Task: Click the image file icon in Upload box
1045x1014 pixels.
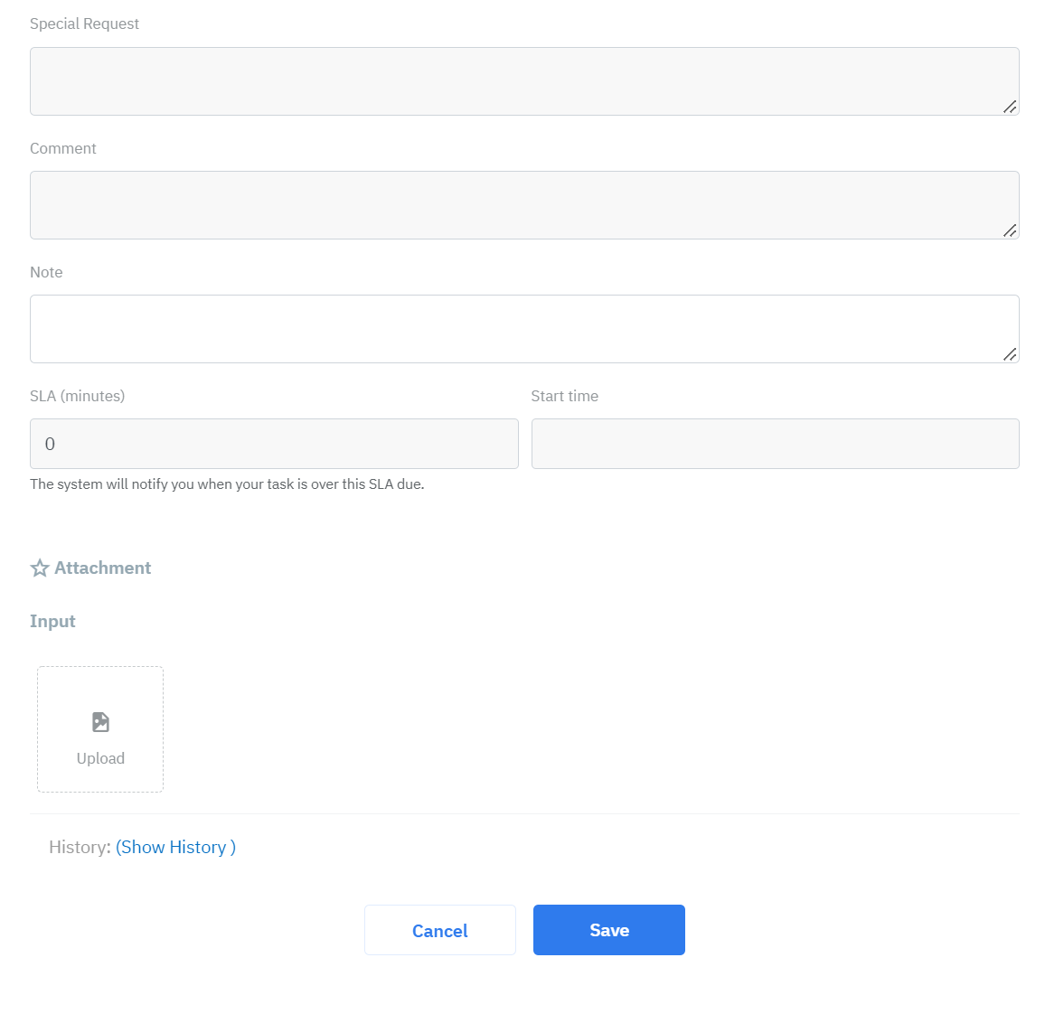Action: pyautogui.click(x=100, y=722)
